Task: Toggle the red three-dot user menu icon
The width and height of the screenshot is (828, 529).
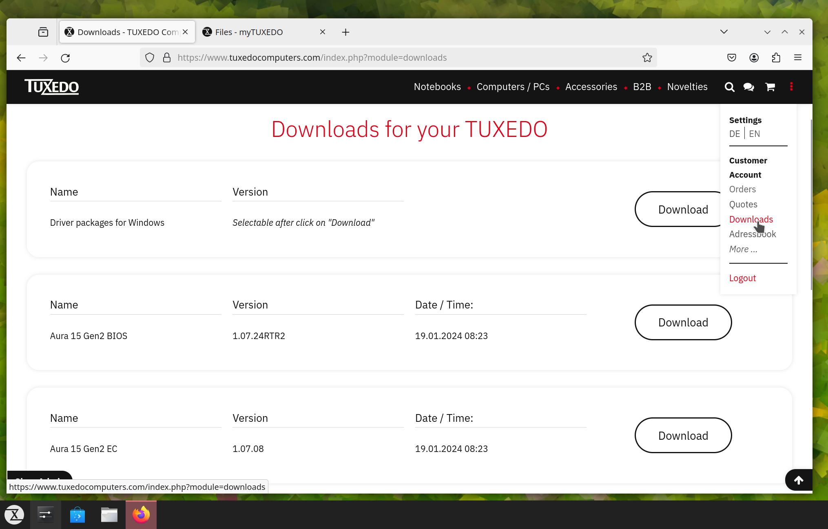Action: [x=791, y=86]
